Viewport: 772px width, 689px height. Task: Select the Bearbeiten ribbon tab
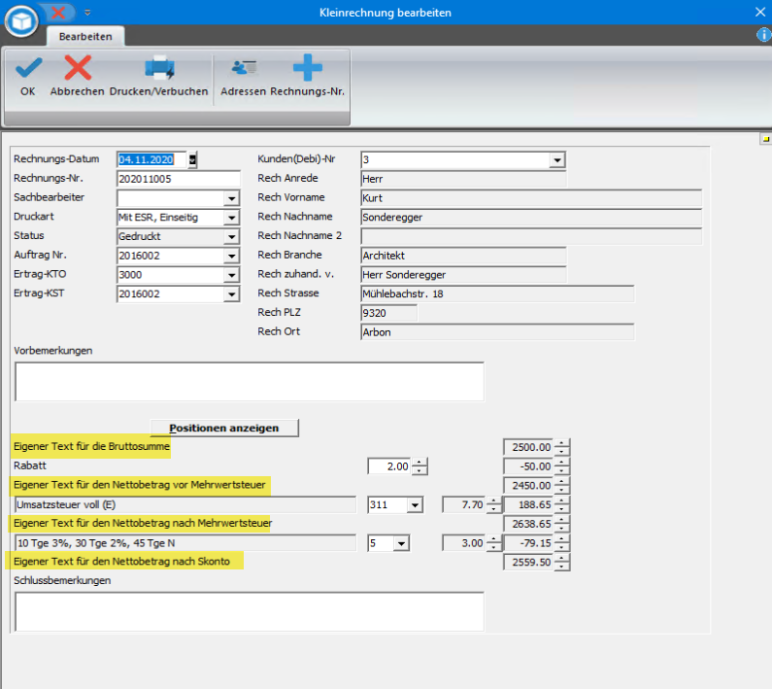[x=85, y=37]
